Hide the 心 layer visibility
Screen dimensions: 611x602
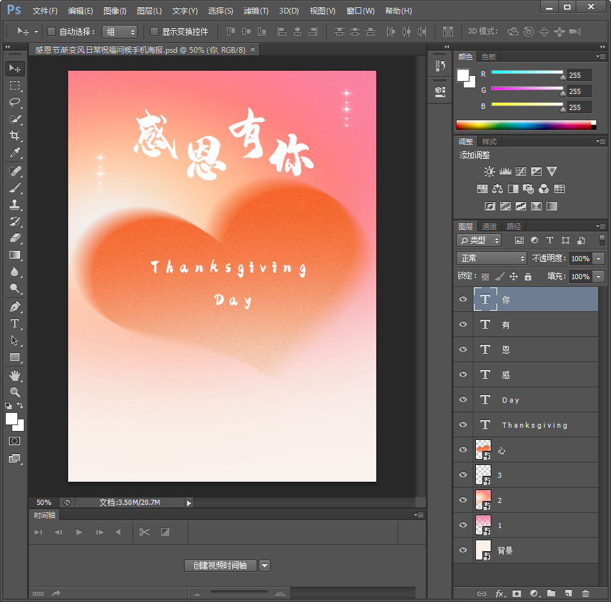(x=463, y=450)
